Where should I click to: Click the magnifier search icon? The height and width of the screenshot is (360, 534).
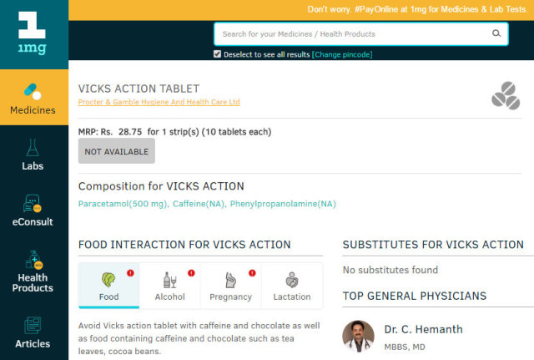click(x=496, y=33)
